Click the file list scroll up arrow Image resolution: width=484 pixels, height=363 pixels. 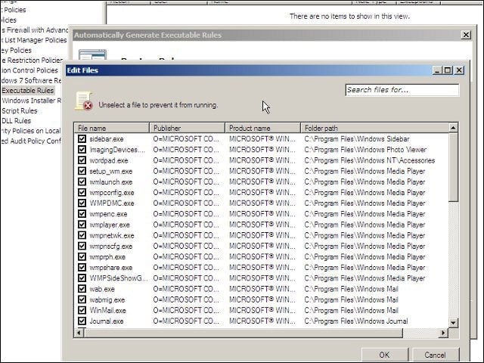[453, 128]
